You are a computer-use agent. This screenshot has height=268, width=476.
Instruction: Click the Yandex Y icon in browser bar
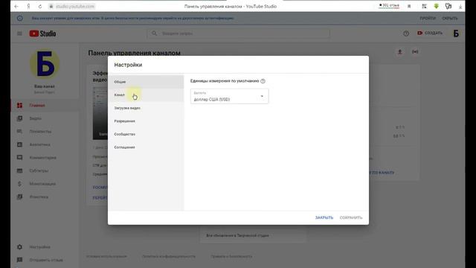[28, 7]
